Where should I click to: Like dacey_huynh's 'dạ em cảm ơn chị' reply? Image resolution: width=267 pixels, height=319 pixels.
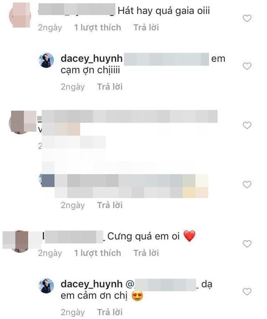pyautogui.click(x=247, y=291)
